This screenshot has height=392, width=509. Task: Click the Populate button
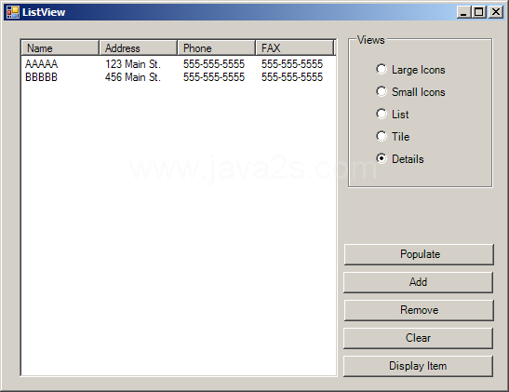419,254
